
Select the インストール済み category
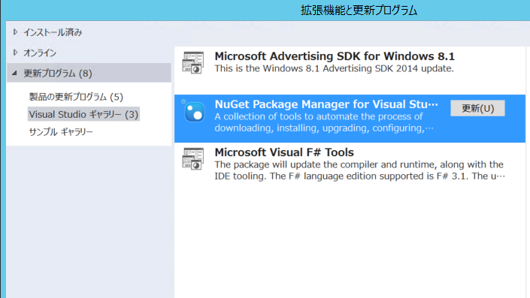[53, 32]
